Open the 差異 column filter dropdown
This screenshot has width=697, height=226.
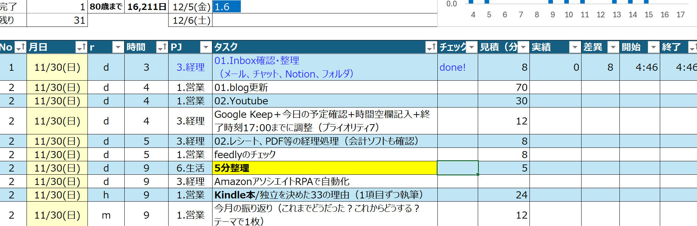point(613,47)
